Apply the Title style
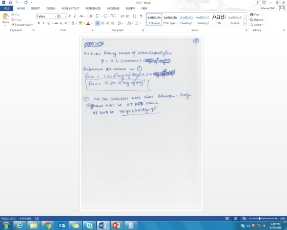Image resolution: width=287 pixels, height=230 pixels. click(x=219, y=20)
